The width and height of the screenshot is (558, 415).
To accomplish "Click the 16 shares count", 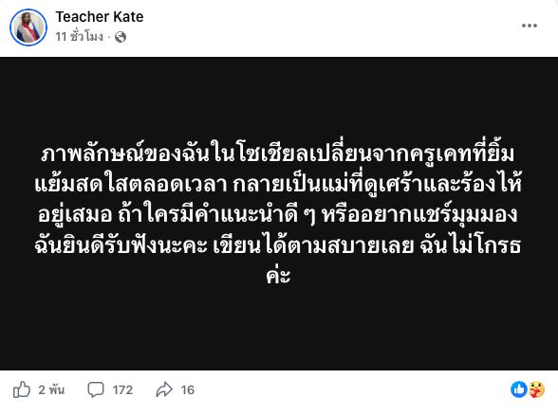I will click(x=188, y=390).
